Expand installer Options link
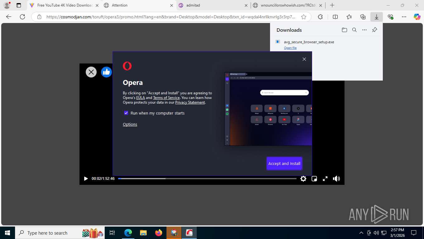Screen dimensions: 424x239 (130, 124)
